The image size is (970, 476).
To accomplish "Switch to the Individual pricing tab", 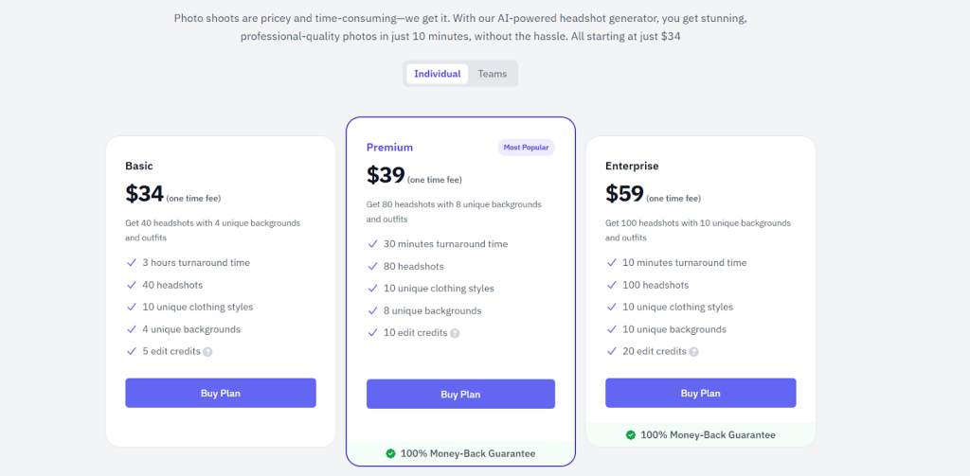I will tap(437, 74).
